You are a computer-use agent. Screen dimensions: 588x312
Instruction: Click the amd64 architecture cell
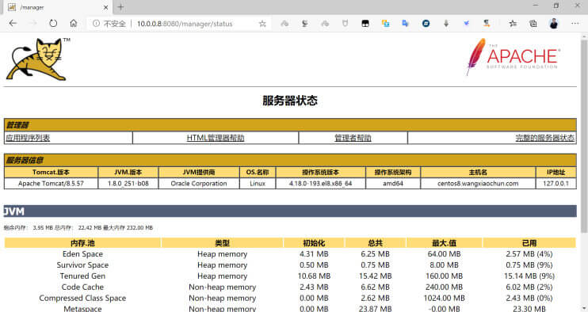[393, 184]
